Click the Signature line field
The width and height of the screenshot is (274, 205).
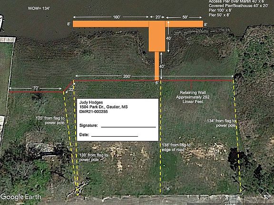pos(128,127)
